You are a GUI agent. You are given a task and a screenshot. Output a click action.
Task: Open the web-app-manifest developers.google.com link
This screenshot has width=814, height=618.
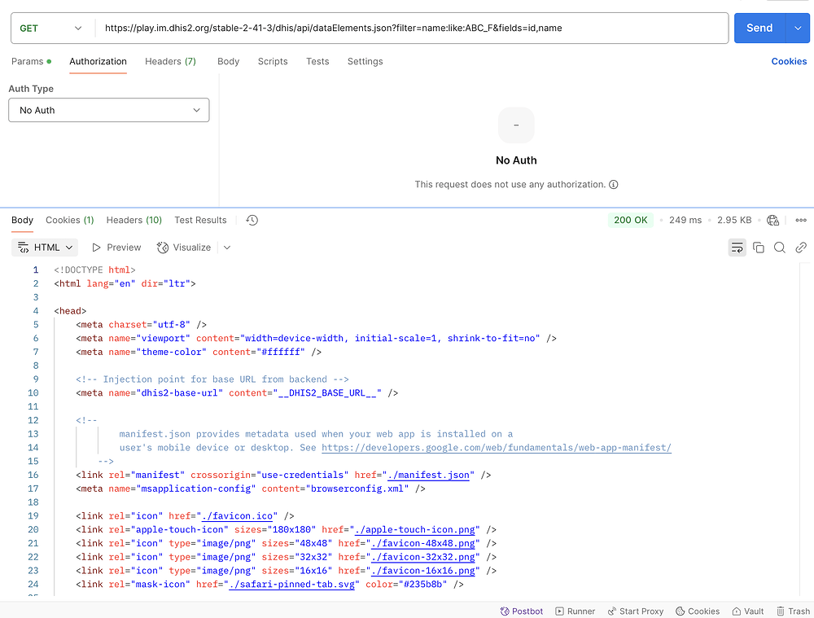click(x=497, y=448)
